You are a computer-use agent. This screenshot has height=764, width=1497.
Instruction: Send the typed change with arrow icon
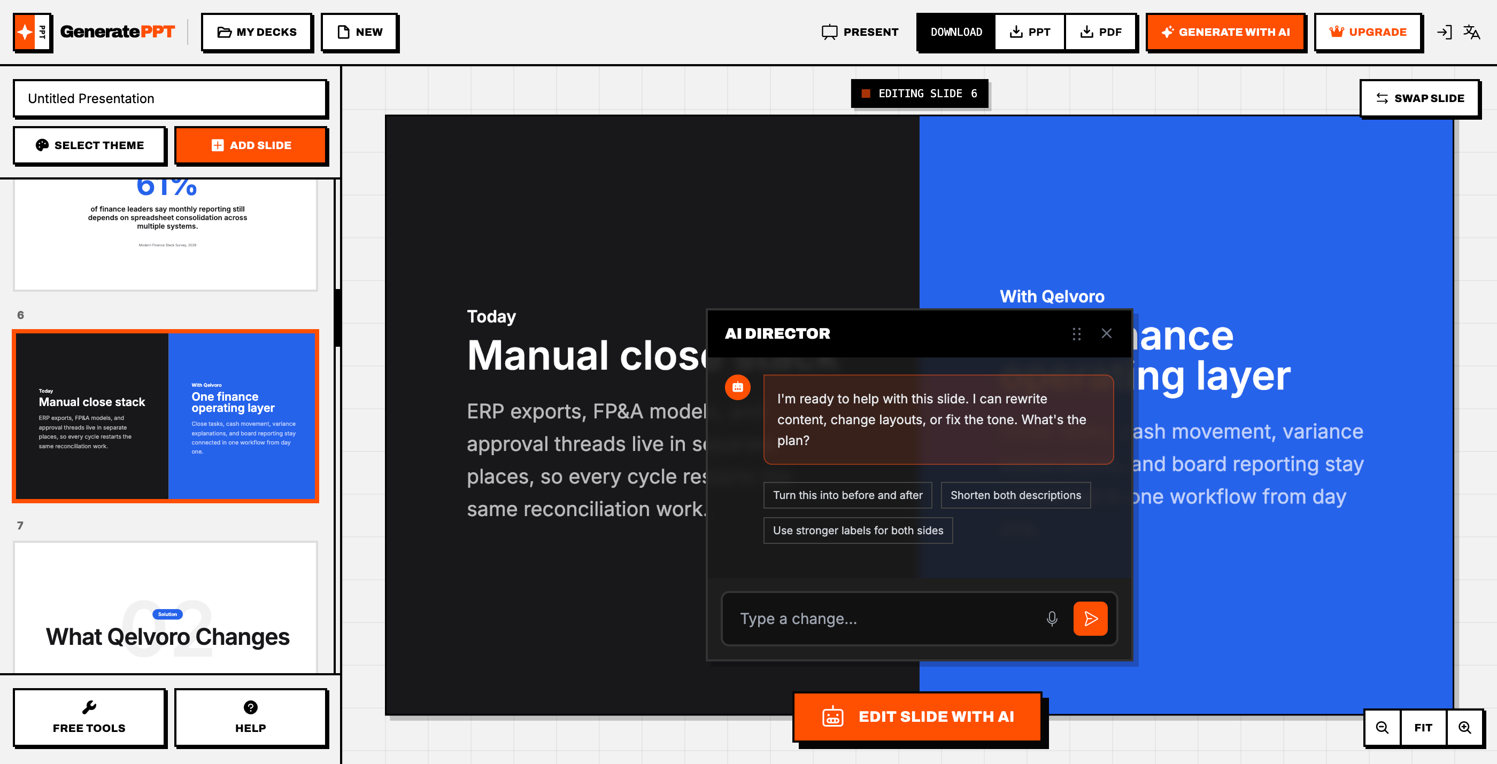pos(1090,619)
